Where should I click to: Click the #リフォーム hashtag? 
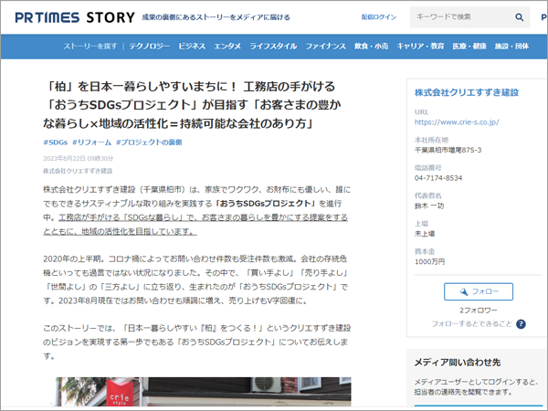tap(91, 142)
